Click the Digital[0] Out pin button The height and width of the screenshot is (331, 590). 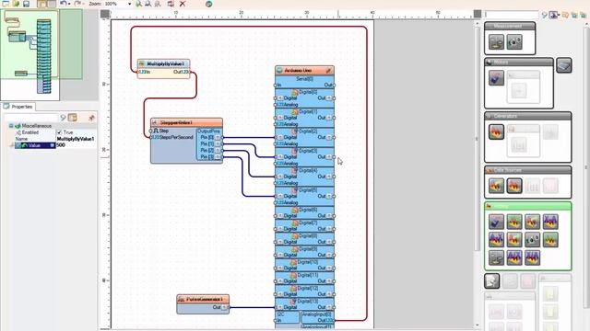point(329,98)
